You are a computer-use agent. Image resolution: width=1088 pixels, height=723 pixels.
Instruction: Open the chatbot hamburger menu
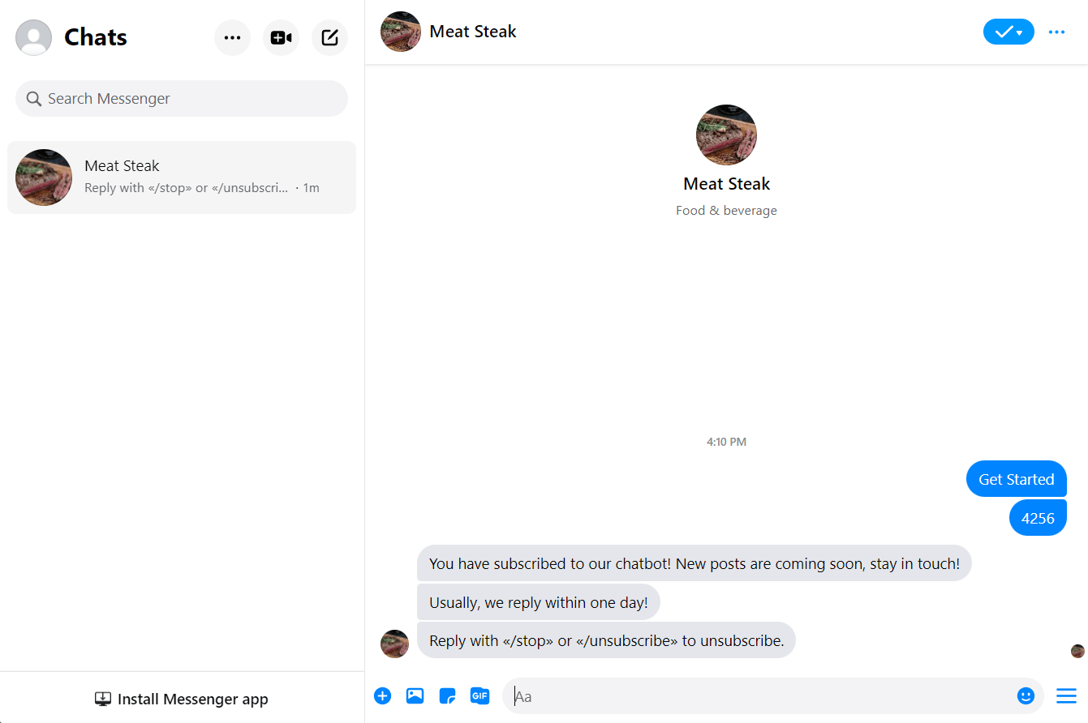1065,695
